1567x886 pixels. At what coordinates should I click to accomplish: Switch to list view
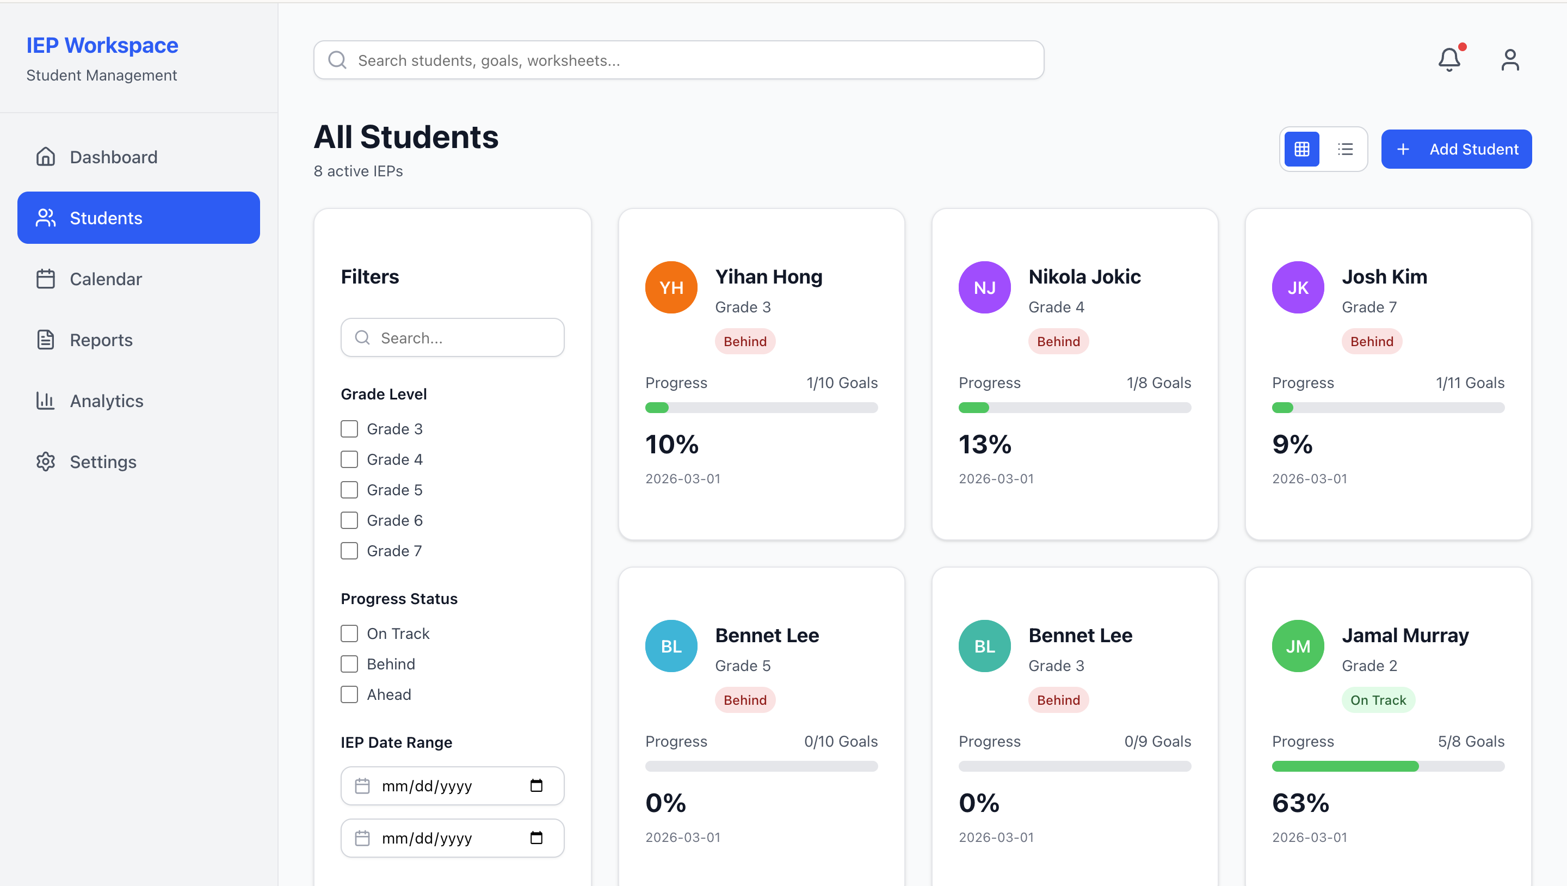pos(1346,149)
